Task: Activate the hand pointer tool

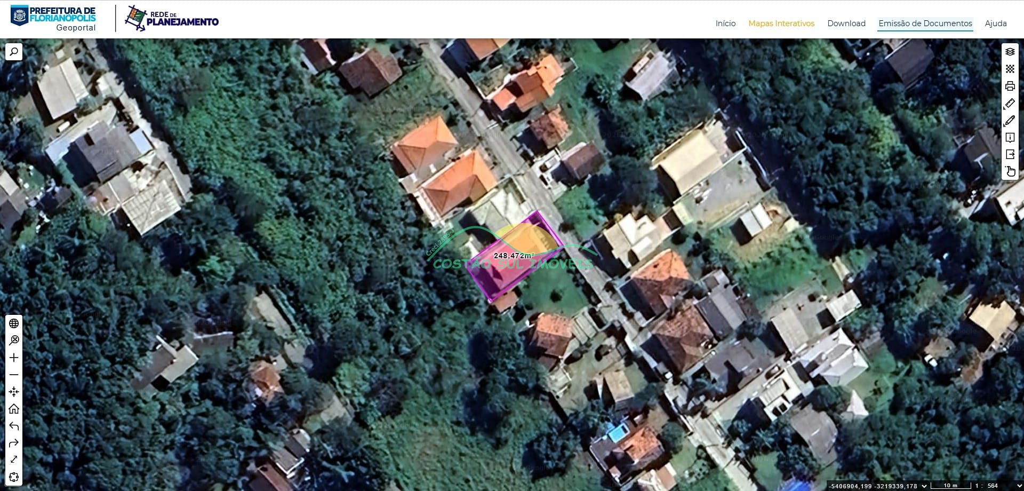Action: (x=1010, y=171)
